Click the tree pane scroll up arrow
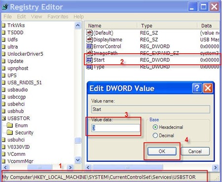This screenshot has height=182, width=222. [x=78, y=25]
